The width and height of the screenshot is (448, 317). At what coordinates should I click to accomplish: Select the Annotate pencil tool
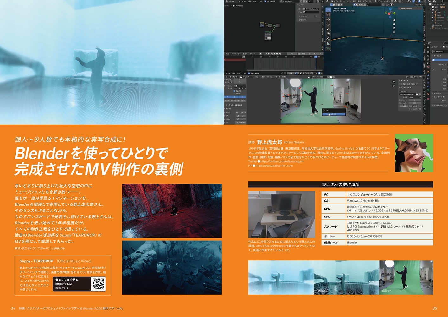point(328,39)
